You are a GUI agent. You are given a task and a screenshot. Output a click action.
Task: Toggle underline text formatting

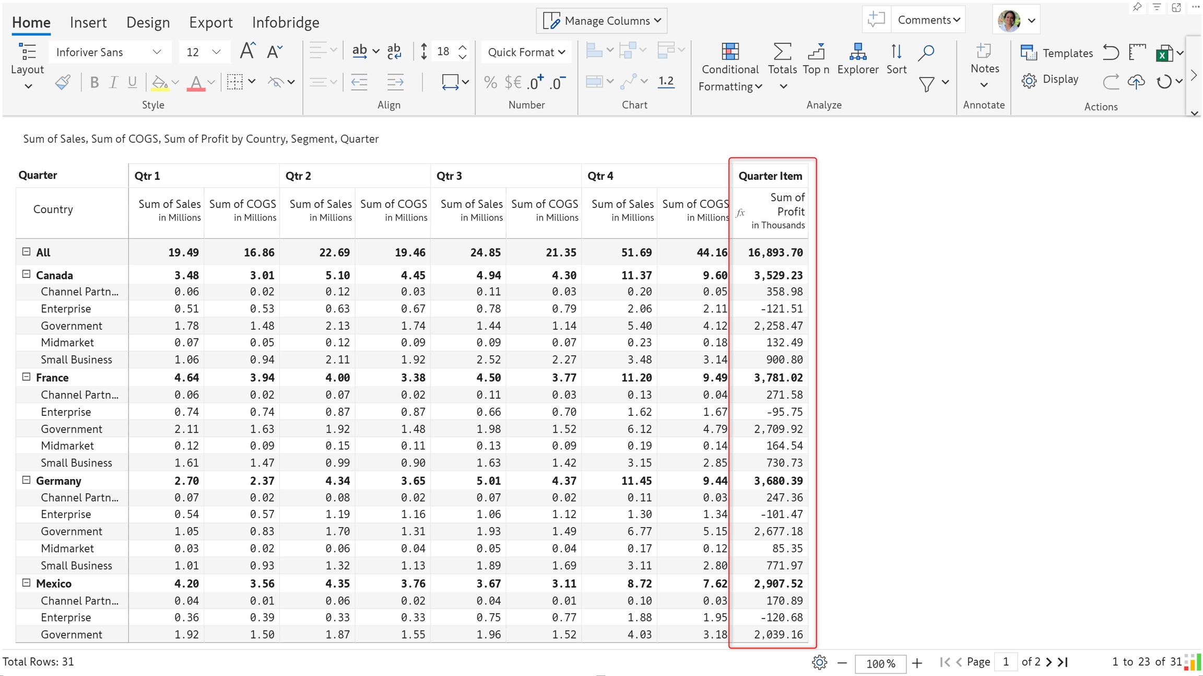click(132, 82)
